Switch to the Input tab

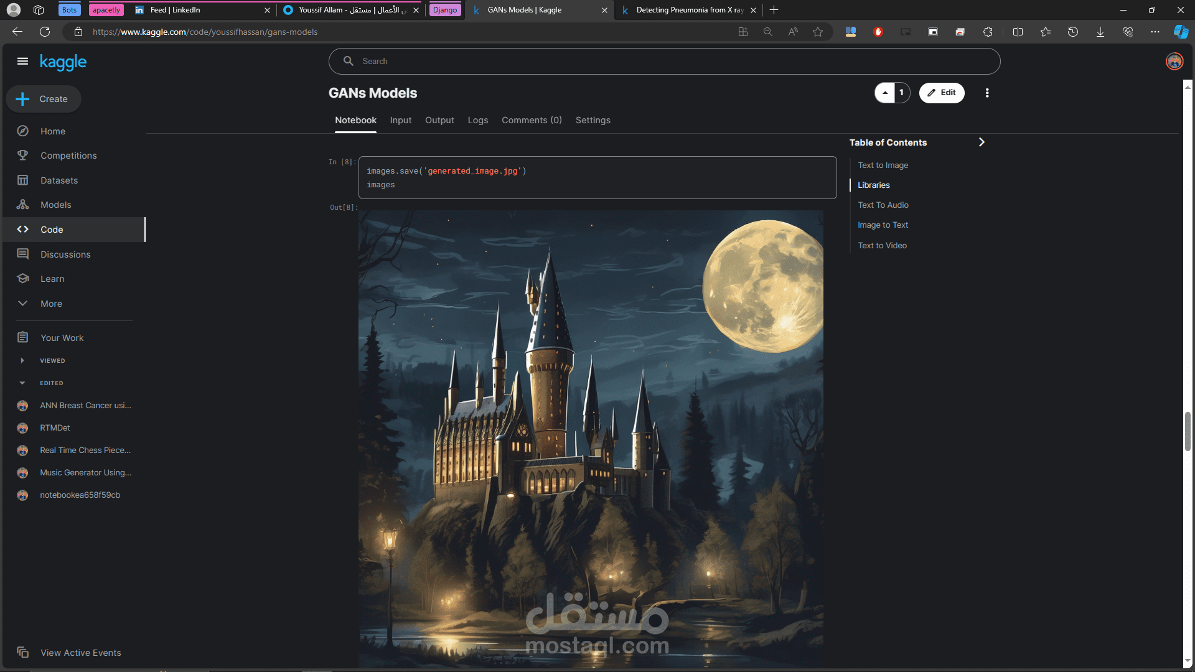coord(401,120)
